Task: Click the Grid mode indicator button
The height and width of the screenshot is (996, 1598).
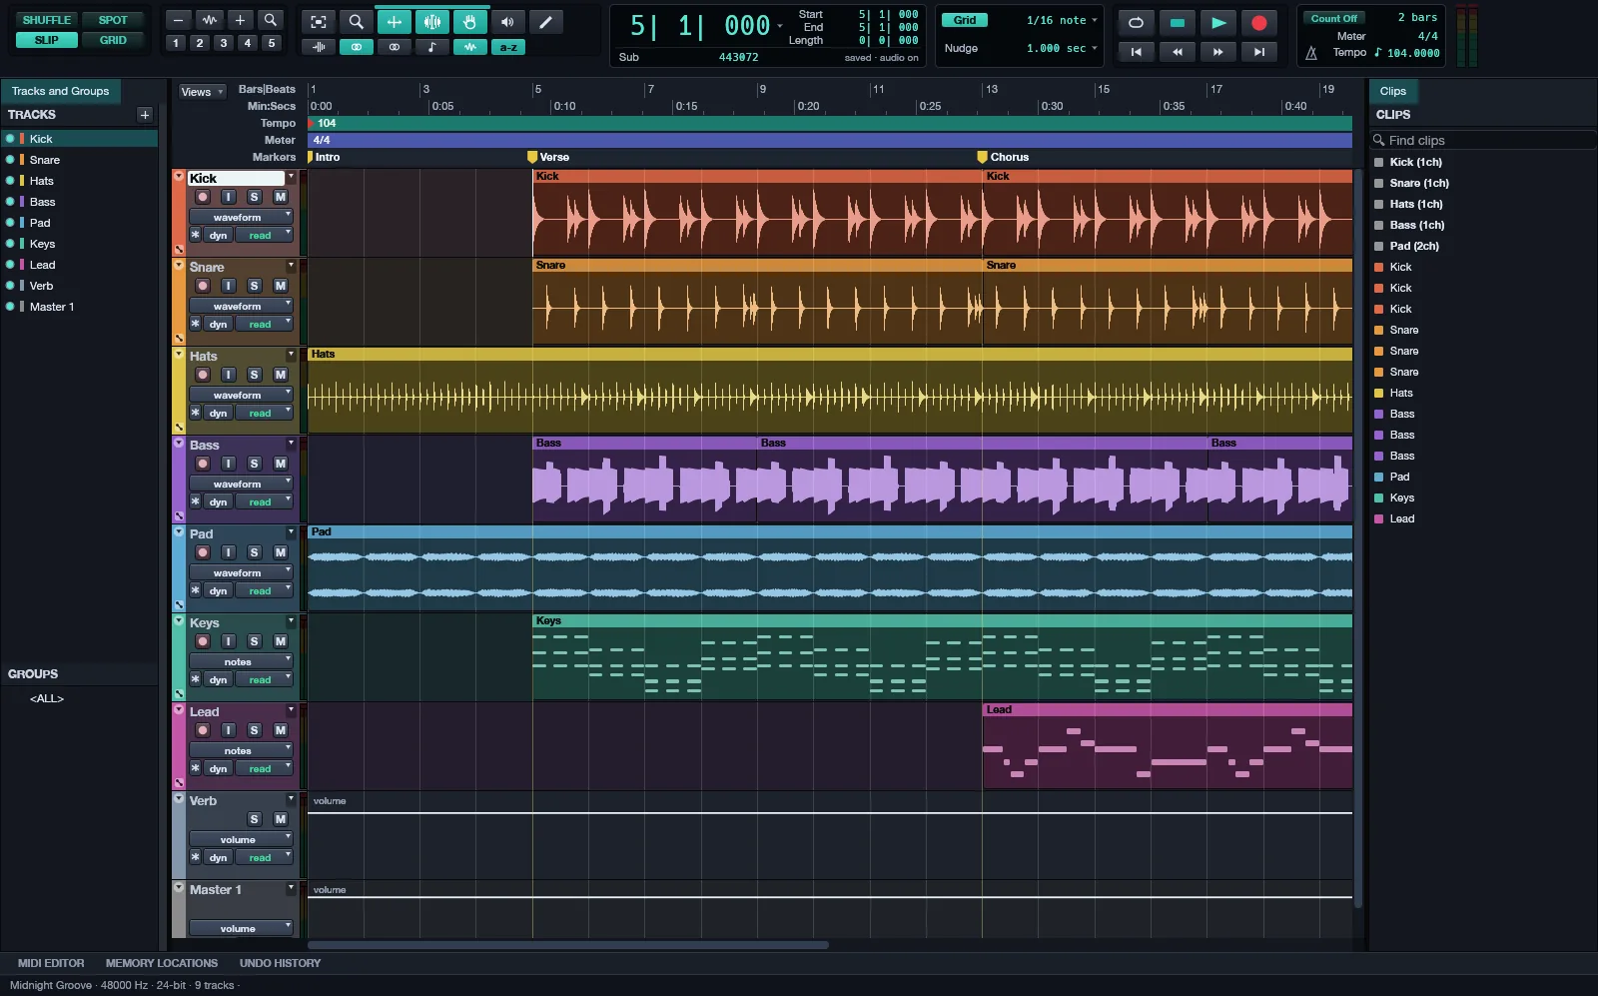Action: (x=965, y=20)
